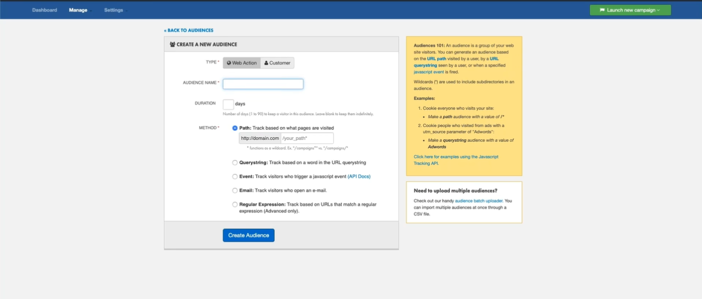Click the /your_path* URL path field
702x299 pixels.
307,138
